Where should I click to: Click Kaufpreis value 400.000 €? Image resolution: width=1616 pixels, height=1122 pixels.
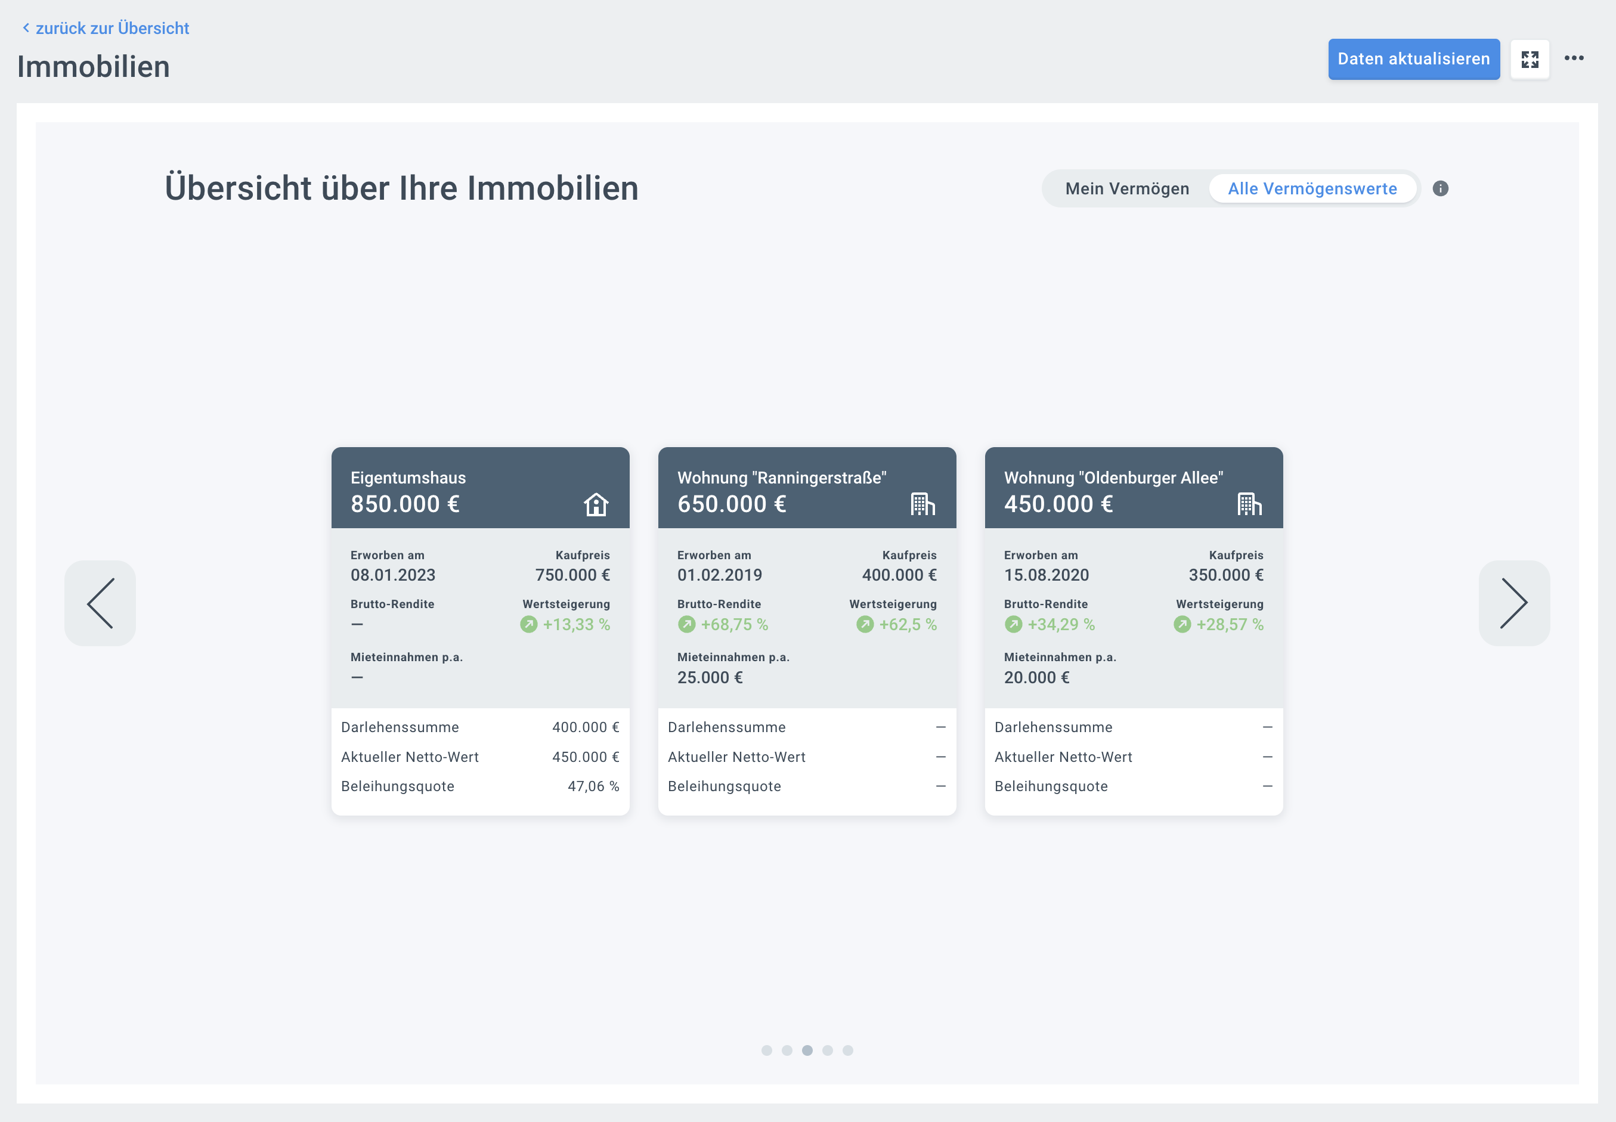coord(899,575)
